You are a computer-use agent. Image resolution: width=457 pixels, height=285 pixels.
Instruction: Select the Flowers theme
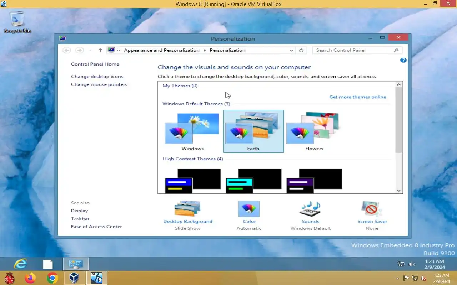point(314,131)
